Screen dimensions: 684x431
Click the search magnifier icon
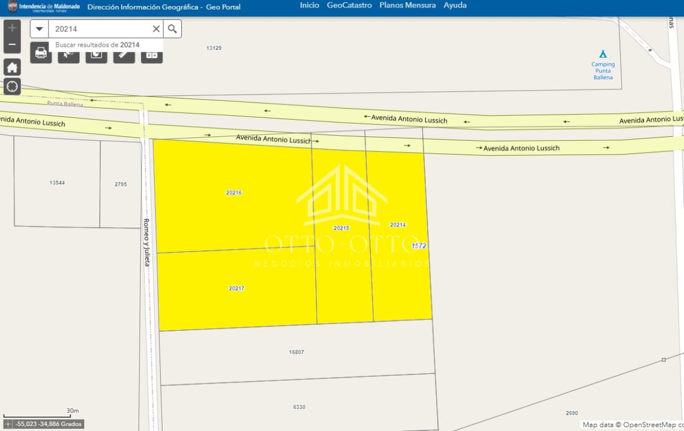(x=172, y=29)
